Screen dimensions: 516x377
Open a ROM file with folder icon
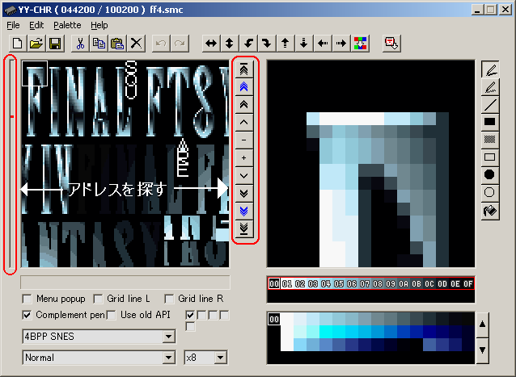pyautogui.click(x=36, y=44)
